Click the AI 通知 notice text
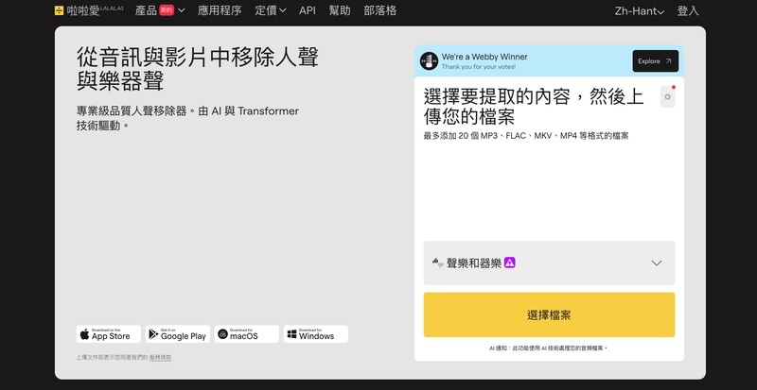 pos(549,348)
